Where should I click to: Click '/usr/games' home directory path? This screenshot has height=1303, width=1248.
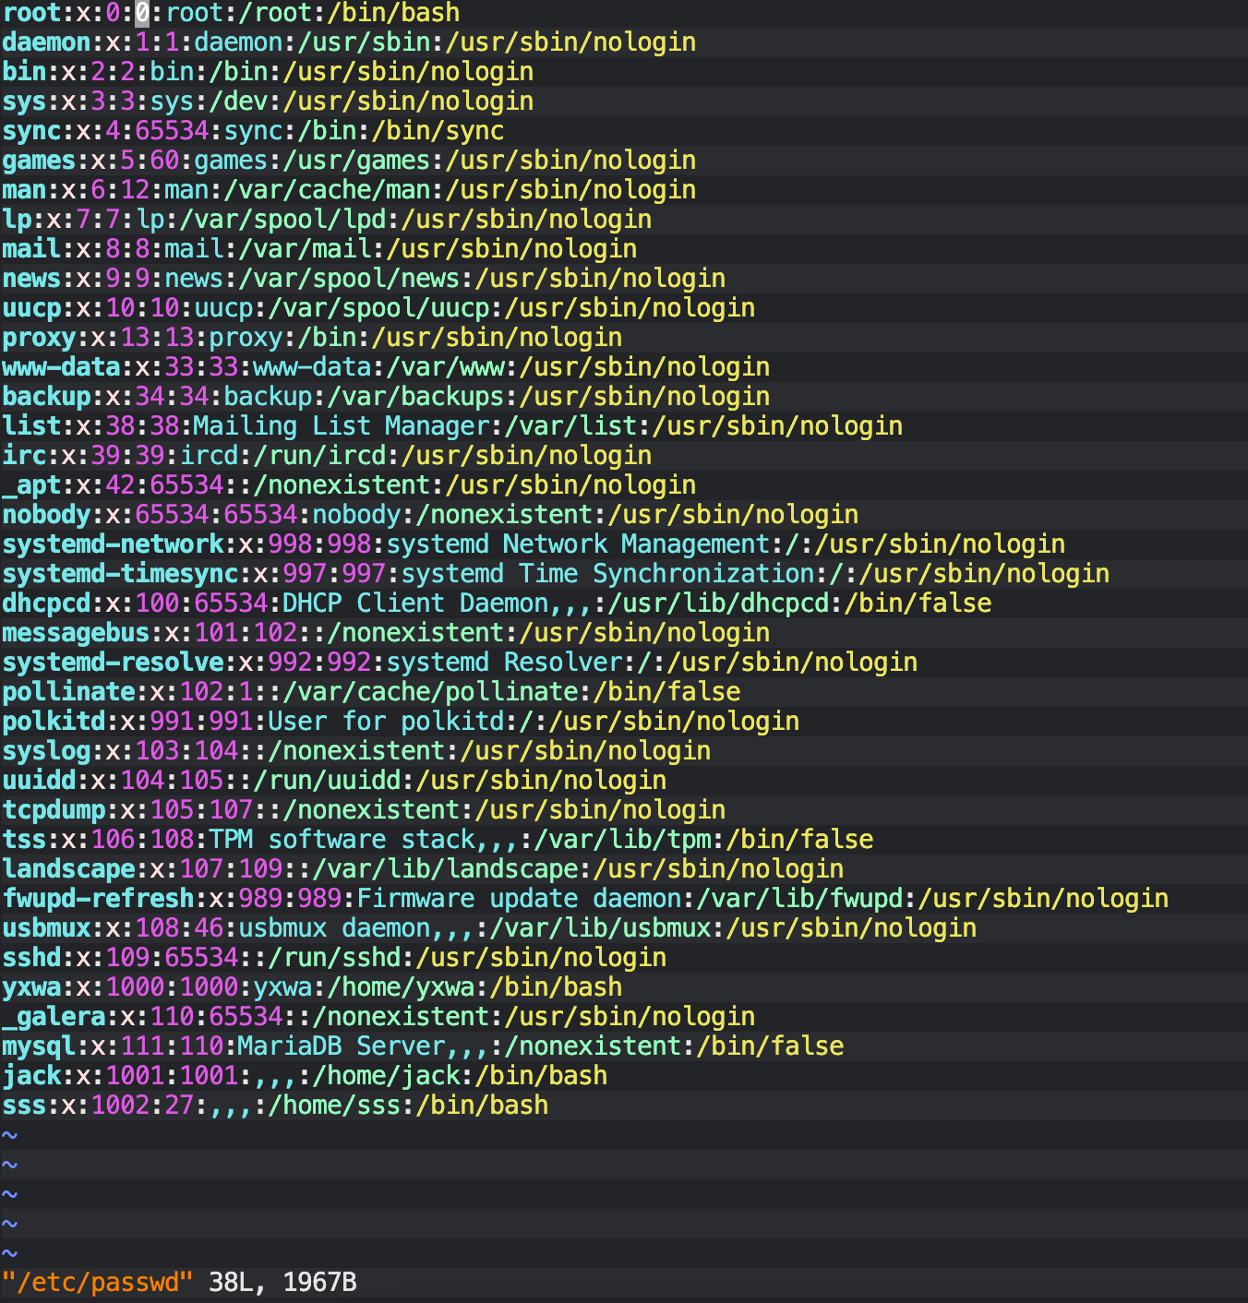pos(356,161)
